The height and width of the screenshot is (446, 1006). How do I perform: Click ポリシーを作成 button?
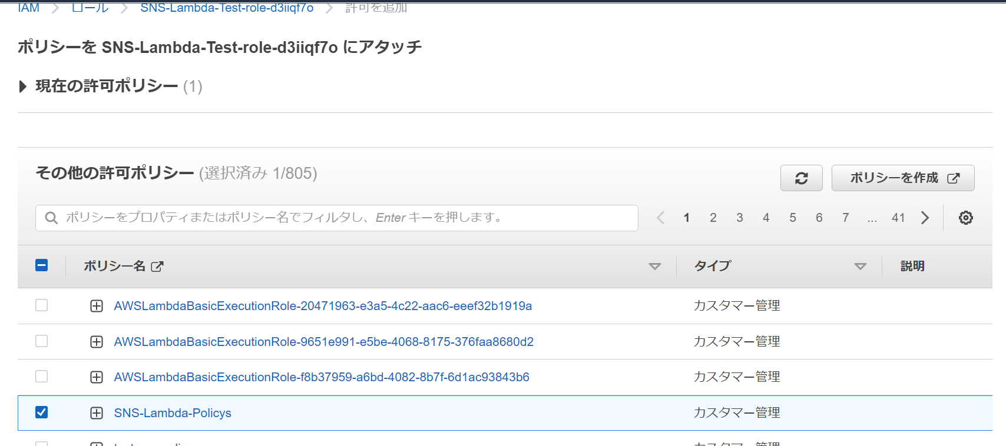point(903,178)
